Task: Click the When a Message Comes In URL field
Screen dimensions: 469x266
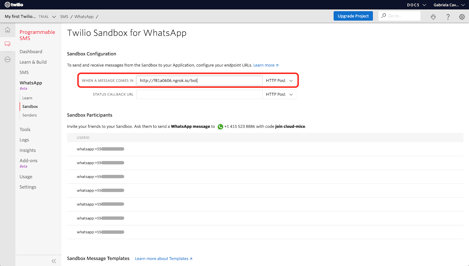Action: coord(199,81)
